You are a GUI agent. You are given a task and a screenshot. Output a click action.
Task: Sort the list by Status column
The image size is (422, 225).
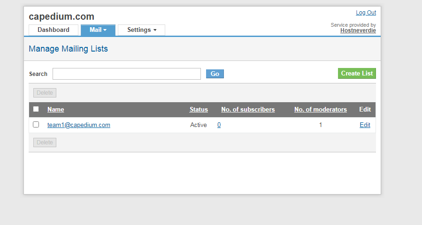(199, 110)
